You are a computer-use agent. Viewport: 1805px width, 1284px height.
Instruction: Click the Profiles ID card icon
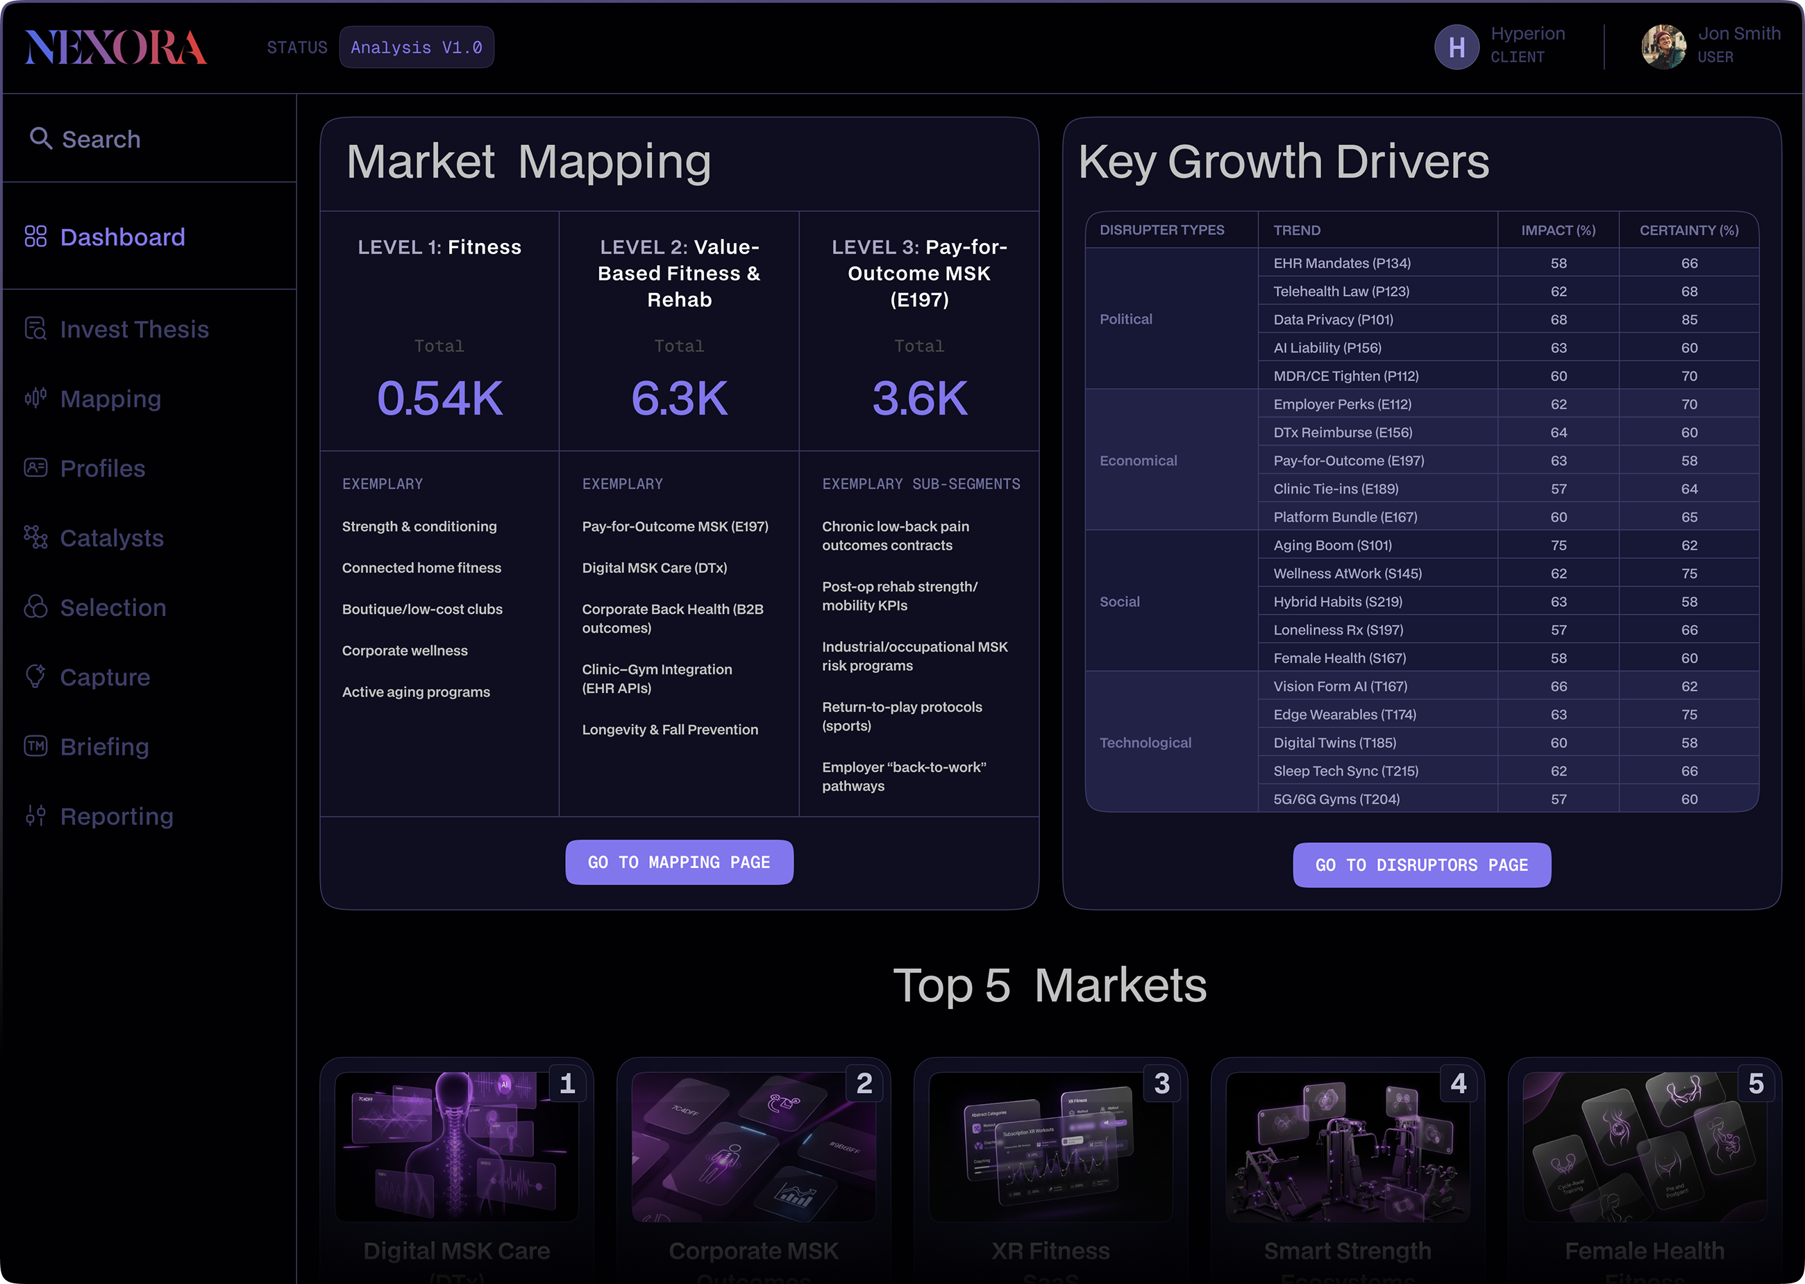(35, 467)
